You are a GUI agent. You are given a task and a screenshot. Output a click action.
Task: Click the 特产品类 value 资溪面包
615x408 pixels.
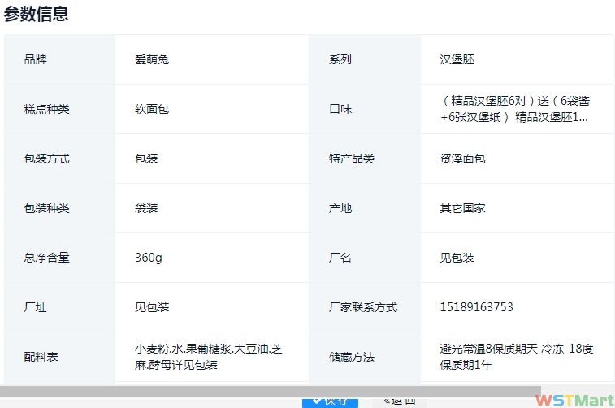pyautogui.click(x=462, y=158)
